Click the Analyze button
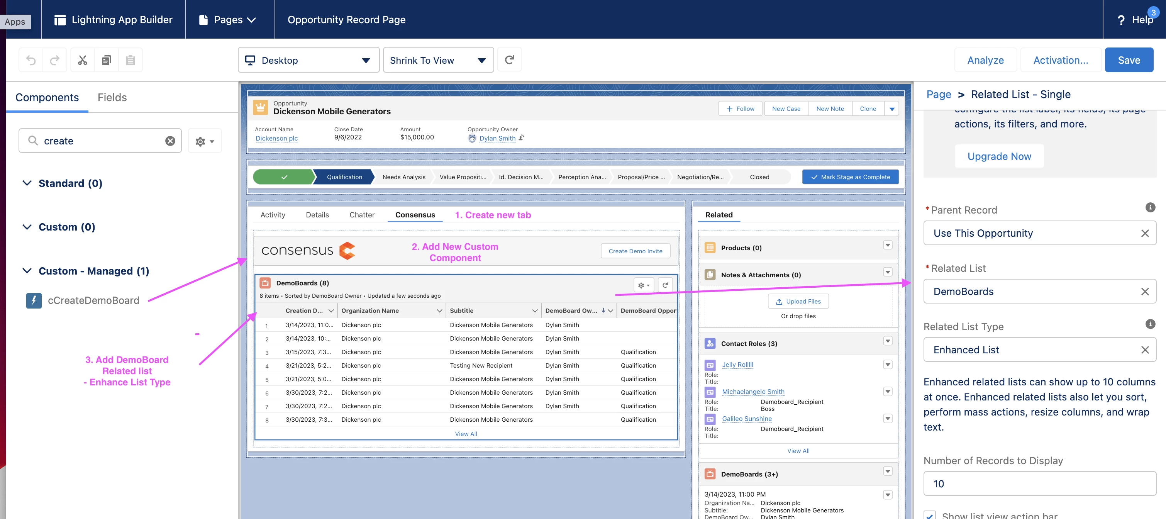This screenshot has height=519, width=1166. tap(985, 60)
